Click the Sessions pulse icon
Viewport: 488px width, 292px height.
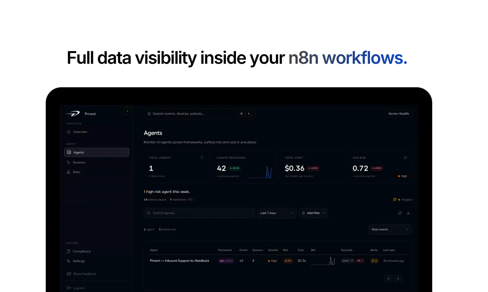click(68, 163)
